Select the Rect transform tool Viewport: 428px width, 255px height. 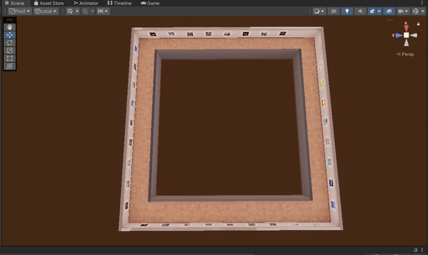pos(10,59)
